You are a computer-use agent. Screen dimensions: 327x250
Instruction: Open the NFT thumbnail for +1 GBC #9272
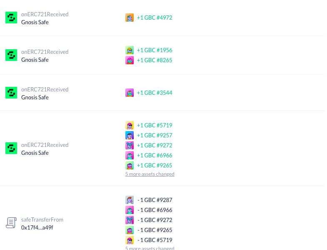[130, 145]
